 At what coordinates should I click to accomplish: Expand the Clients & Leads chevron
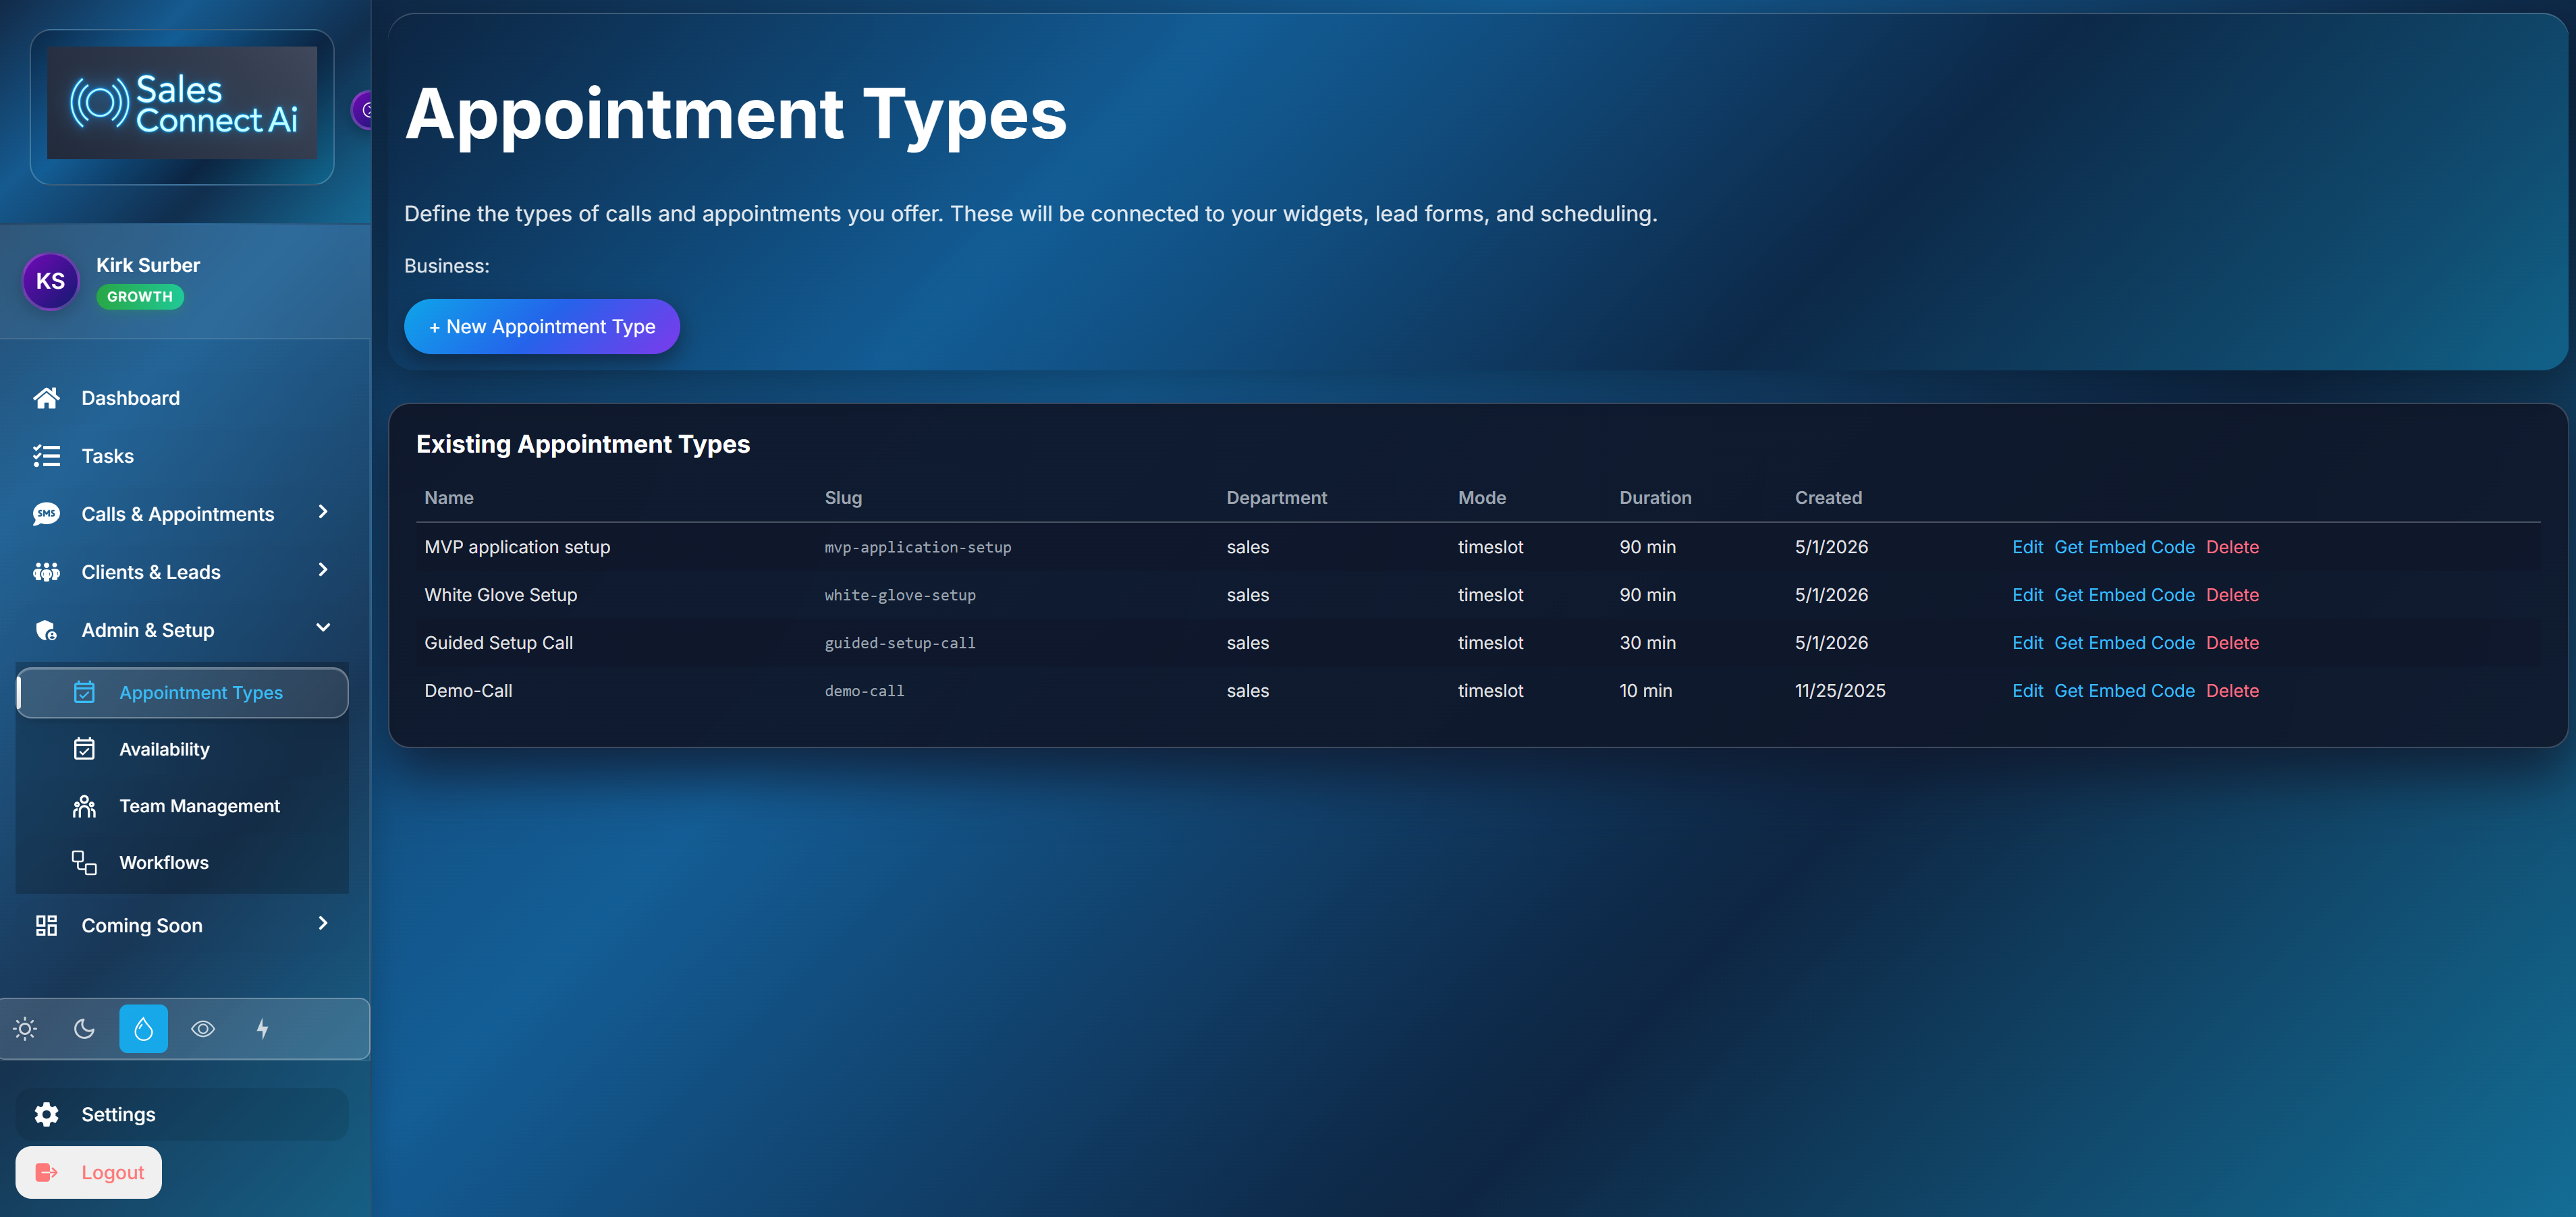pos(323,570)
